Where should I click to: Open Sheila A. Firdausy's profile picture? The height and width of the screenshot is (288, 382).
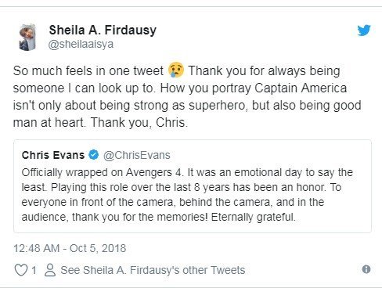point(27,37)
